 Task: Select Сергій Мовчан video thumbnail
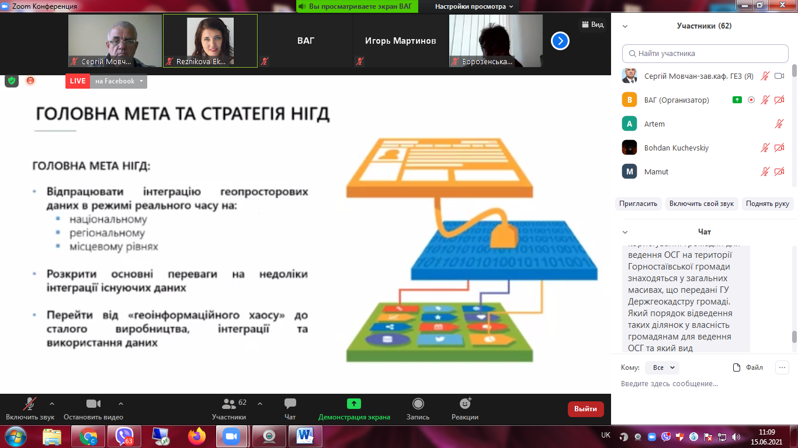pyautogui.click(x=115, y=41)
